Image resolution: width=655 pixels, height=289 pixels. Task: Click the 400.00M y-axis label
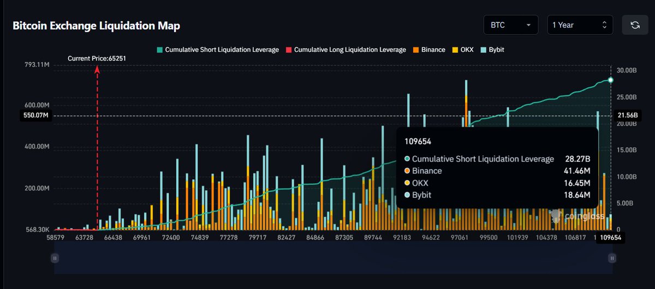pyautogui.click(x=36, y=147)
